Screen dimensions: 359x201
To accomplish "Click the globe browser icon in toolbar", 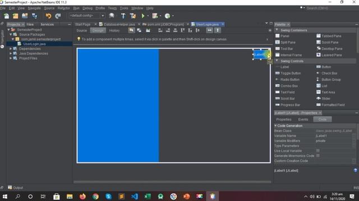I will 112,16.
